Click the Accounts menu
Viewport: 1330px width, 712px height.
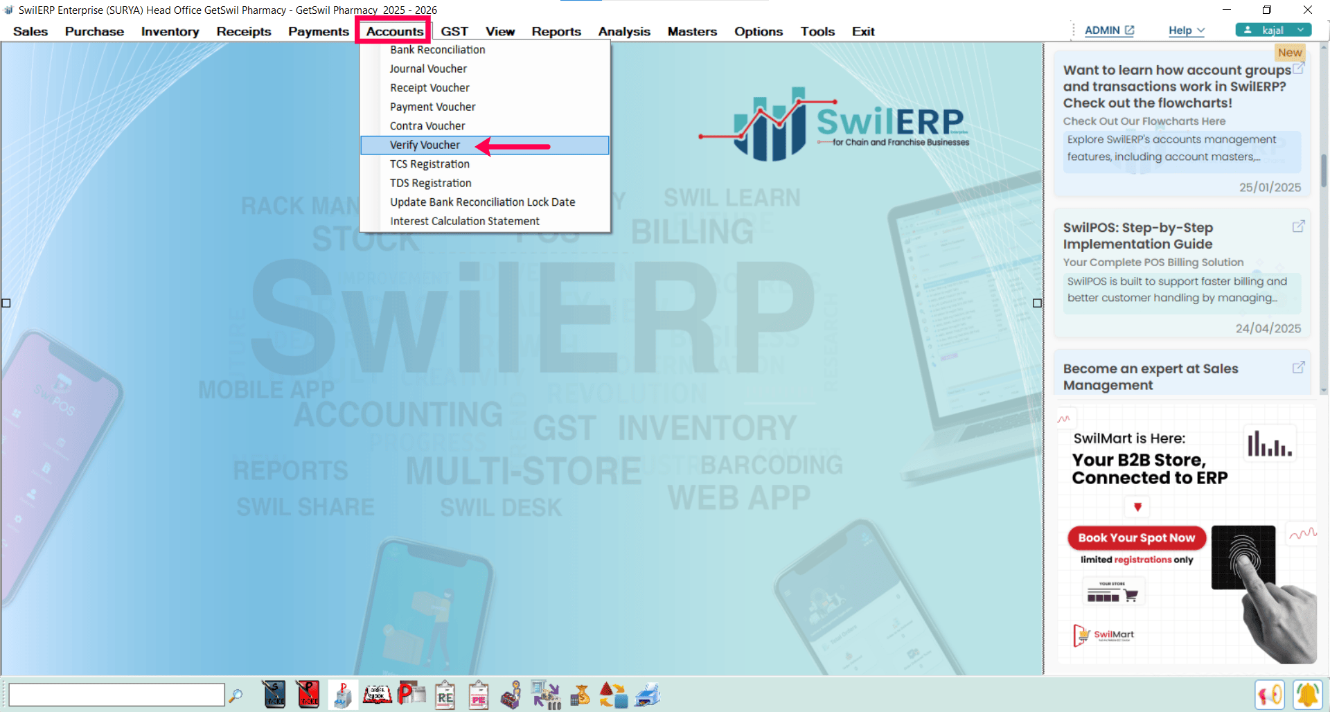(394, 32)
